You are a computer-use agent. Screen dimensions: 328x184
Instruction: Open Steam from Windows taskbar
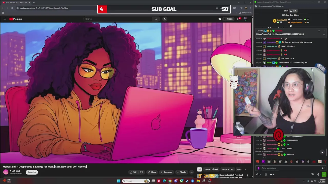click(187, 181)
